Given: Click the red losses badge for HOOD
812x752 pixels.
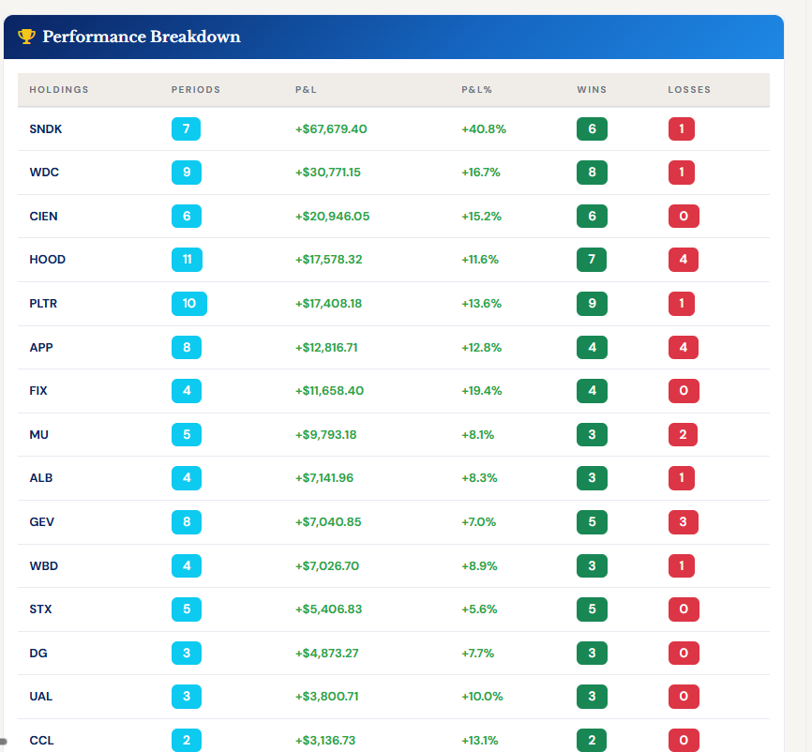Looking at the screenshot, I should pos(684,260).
